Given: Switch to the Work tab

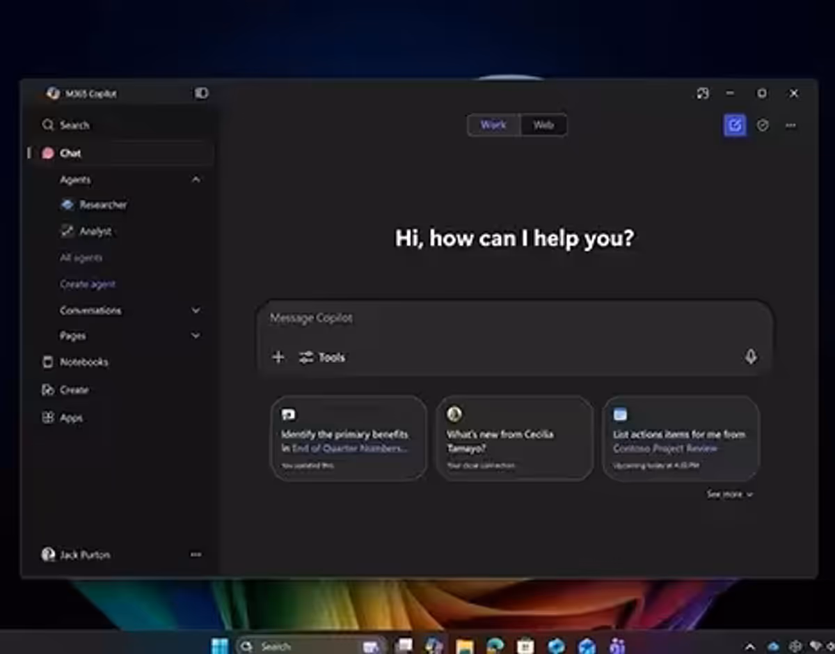Looking at the screenshot, I should coord(493,125).
